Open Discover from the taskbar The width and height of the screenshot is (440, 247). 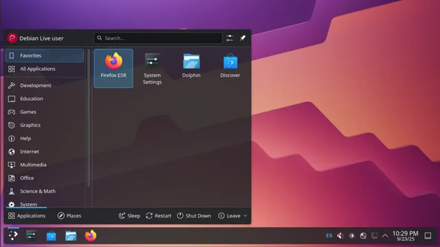(51, 235)
